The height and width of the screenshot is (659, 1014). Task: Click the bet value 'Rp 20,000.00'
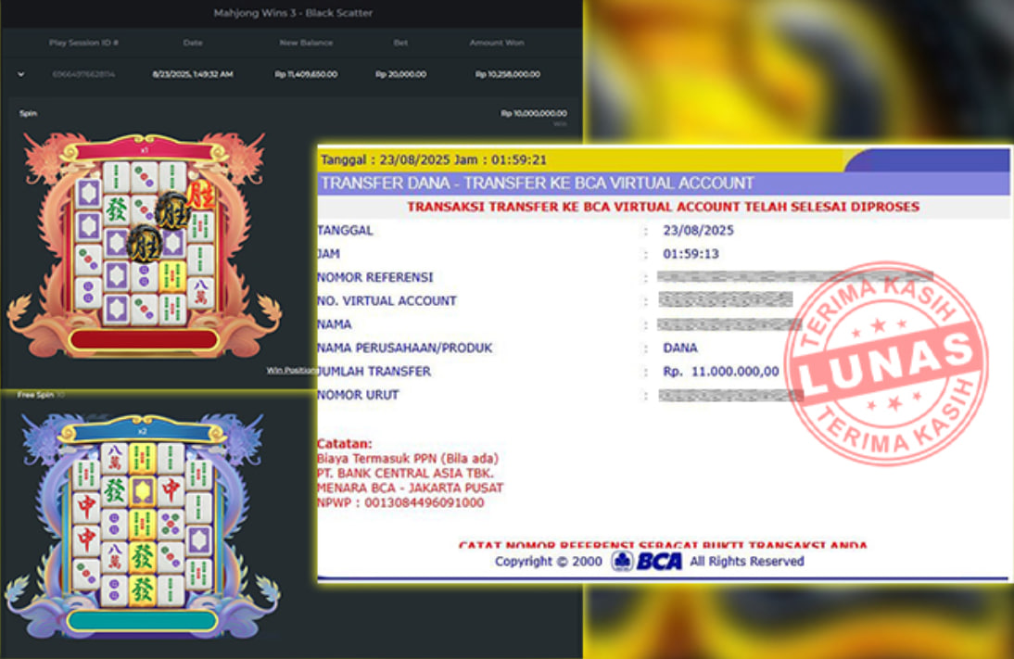(x=401, y=74)
